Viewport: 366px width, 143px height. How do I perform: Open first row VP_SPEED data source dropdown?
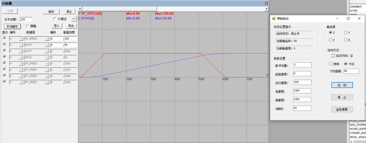47,38
